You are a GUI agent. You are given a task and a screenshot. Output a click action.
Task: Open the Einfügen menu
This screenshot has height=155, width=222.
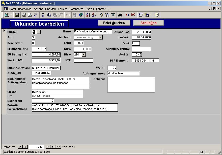point(50,9)
